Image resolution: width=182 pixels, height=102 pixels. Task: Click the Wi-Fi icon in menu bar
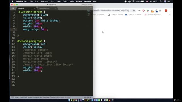(x=133, y=1)
